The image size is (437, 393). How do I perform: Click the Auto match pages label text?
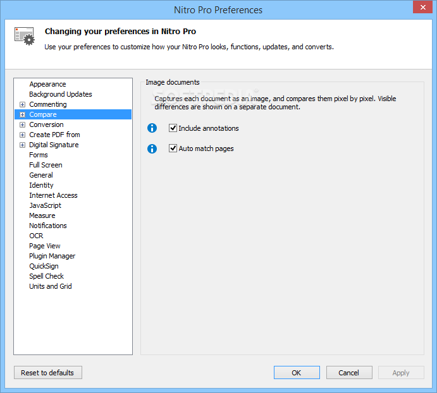[x=206, y=148]
